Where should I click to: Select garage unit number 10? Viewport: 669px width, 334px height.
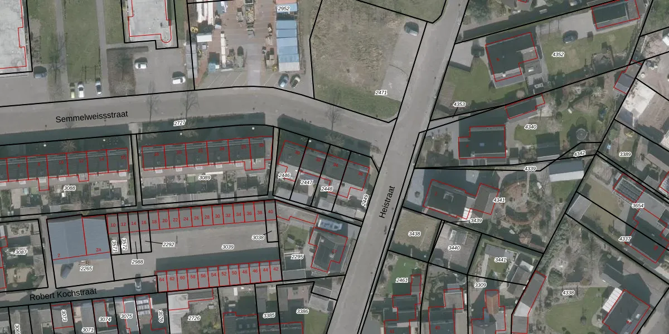coord(113,224)
